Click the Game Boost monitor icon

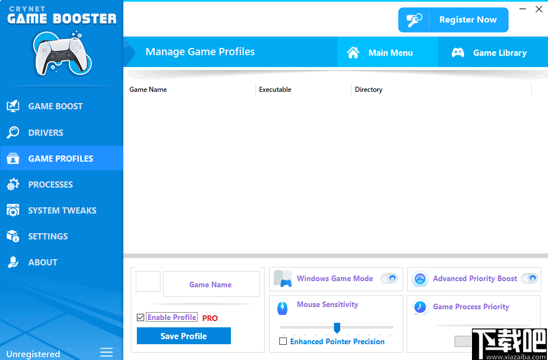coord(13,106)
